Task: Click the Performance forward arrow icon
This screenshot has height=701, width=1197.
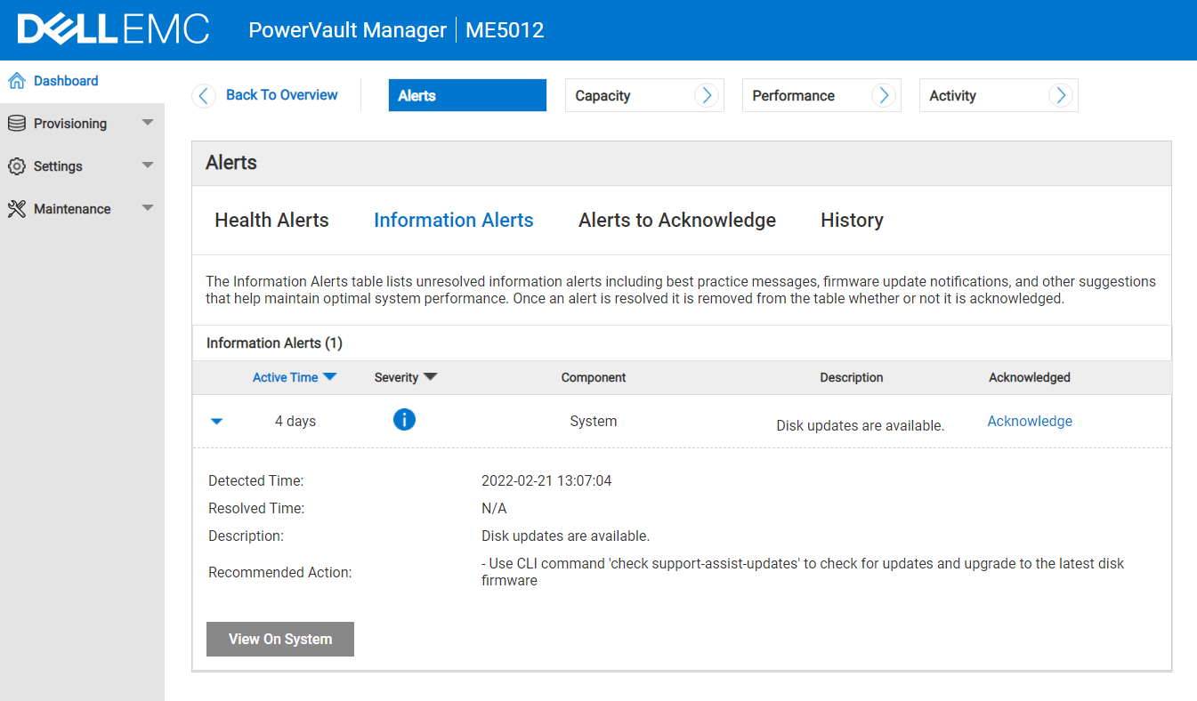Action: click(884, 95)
